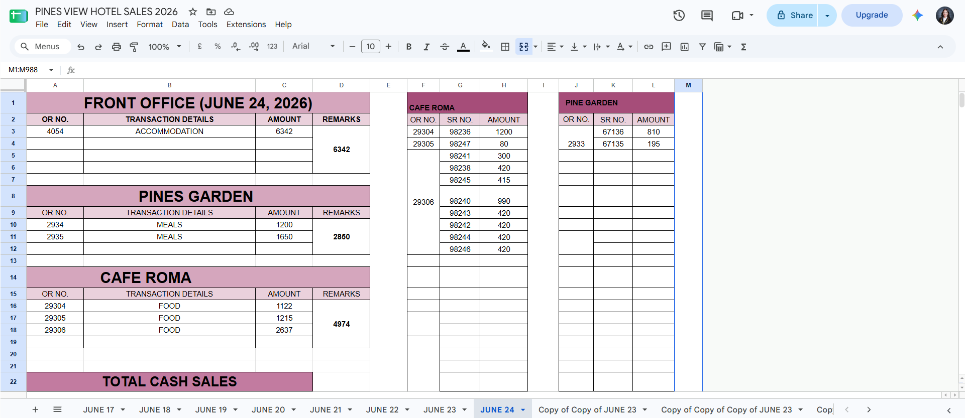Move document with the folder icon
Screen dimensions: 965x418
coord(211,12)
